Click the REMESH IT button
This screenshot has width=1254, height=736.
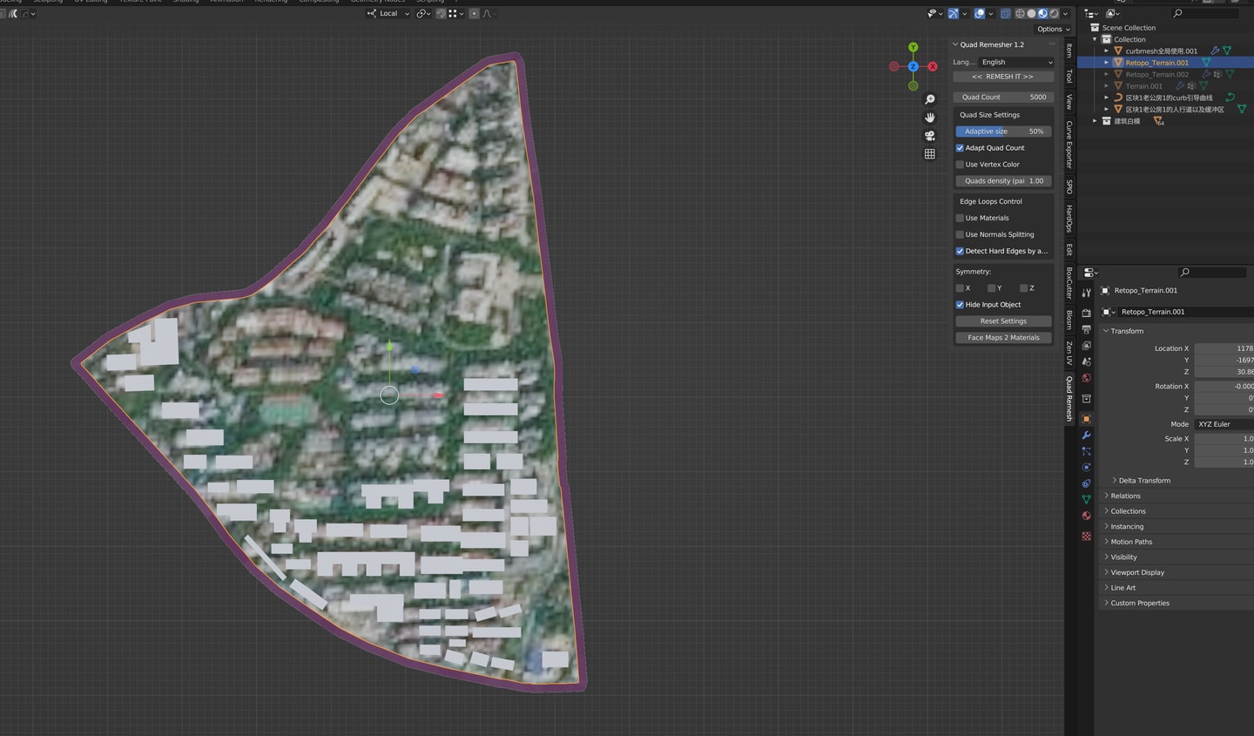1003,77
